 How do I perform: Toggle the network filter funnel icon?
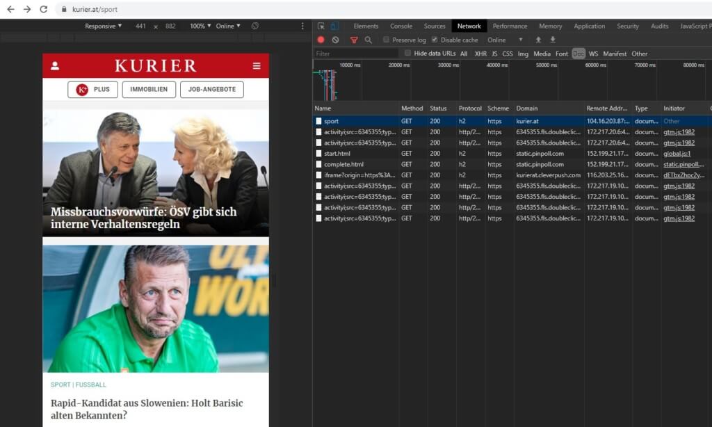354,40
